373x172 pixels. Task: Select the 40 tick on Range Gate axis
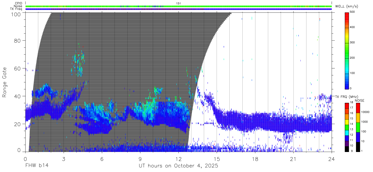18,96
